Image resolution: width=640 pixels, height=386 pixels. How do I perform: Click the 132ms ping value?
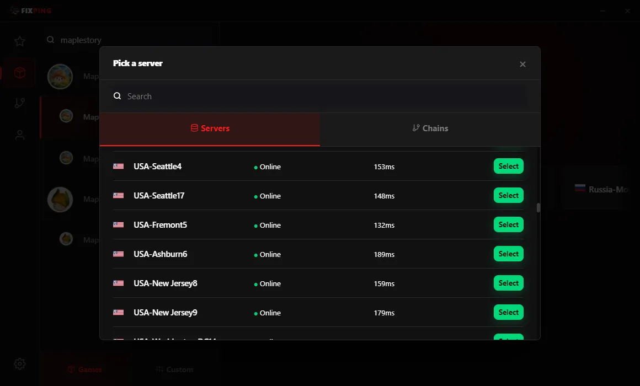(384, 225)
